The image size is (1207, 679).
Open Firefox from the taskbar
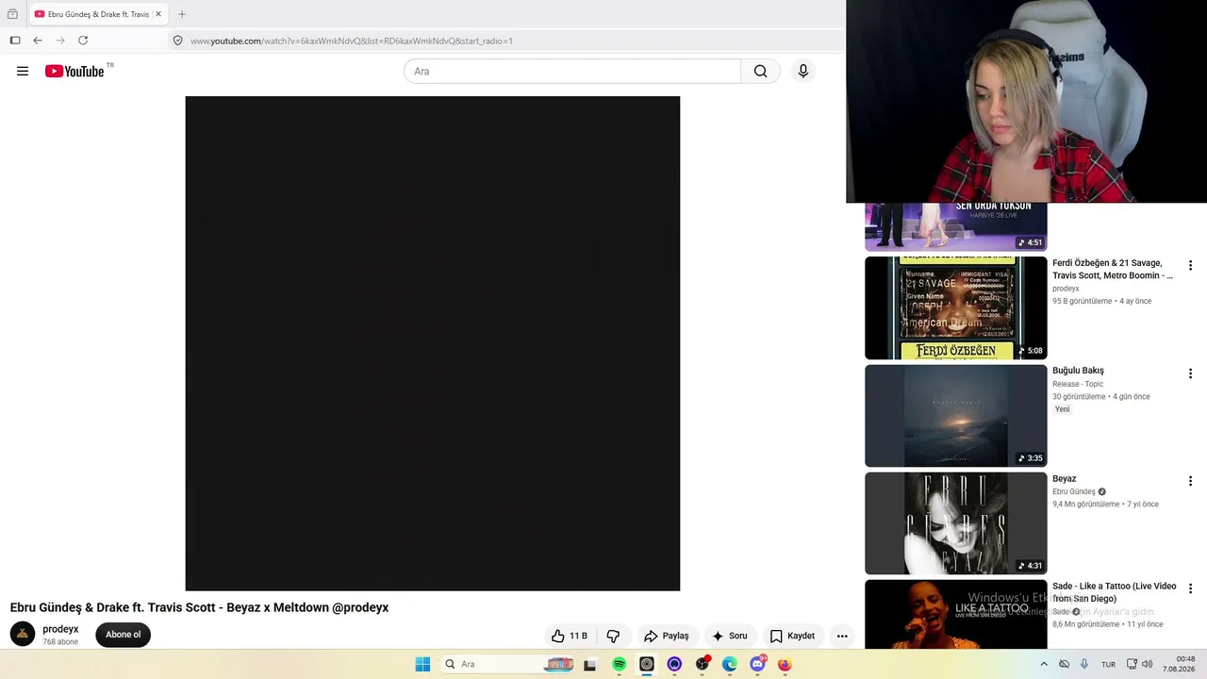[x=785, y=664]
